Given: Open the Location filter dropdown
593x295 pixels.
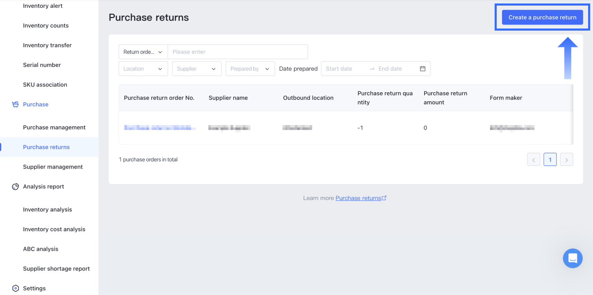Looking at the screenshot, I should [x=143, y=69].
